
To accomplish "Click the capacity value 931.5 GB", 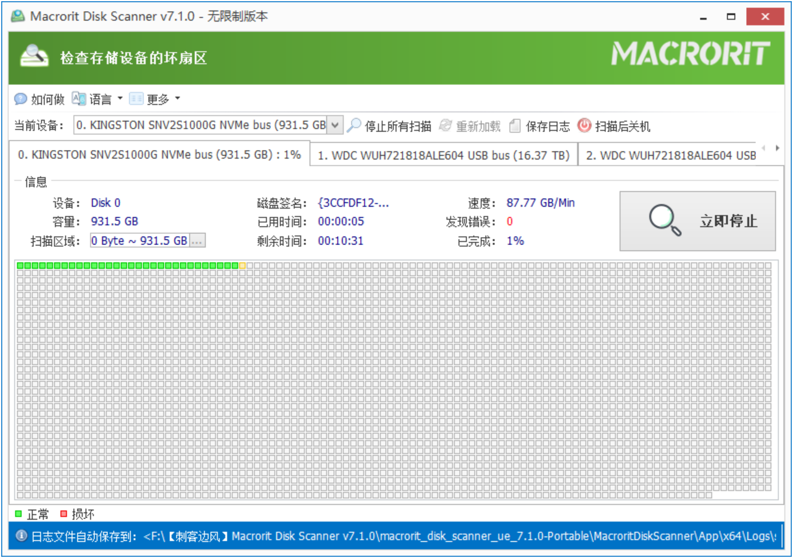I will (x=115, y=221).
